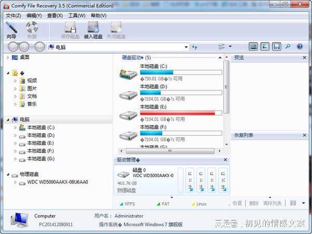Image resolution: width=312 pixels, height=234 pixels.
Task: Select drive D: icon in drive list
Action: (128, 95)
